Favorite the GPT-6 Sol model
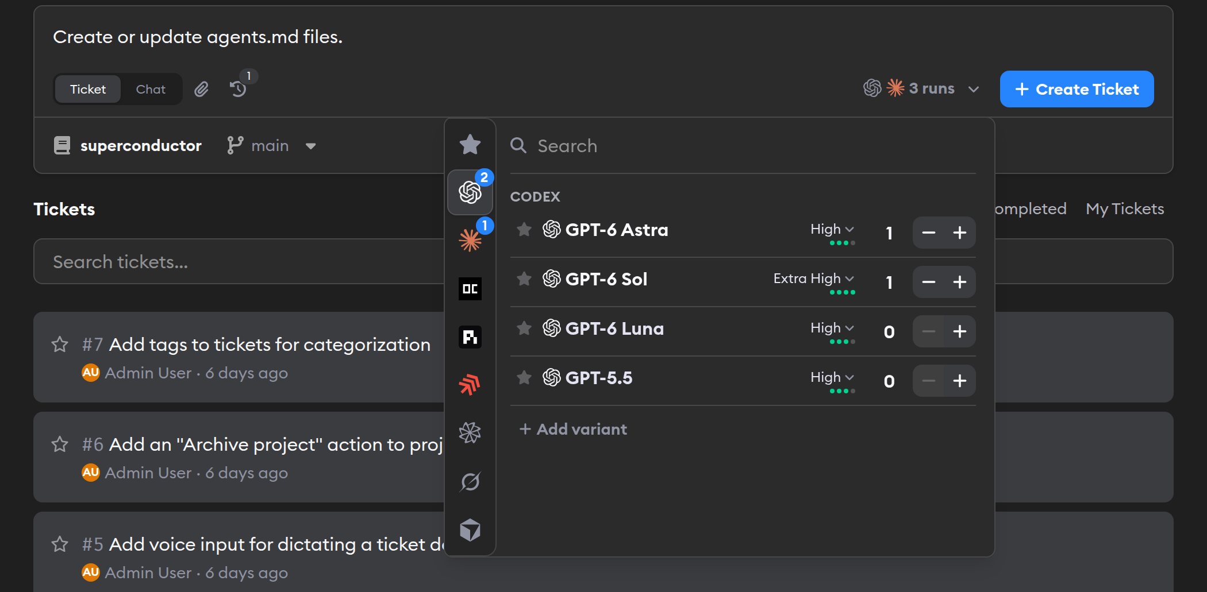The width and height of the screenshot is (1207, 592). coord(524,279)
